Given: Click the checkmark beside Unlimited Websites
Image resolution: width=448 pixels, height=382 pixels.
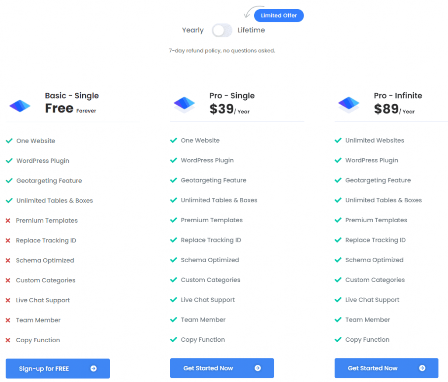Looking at the screenshot, I should [338, 140].
